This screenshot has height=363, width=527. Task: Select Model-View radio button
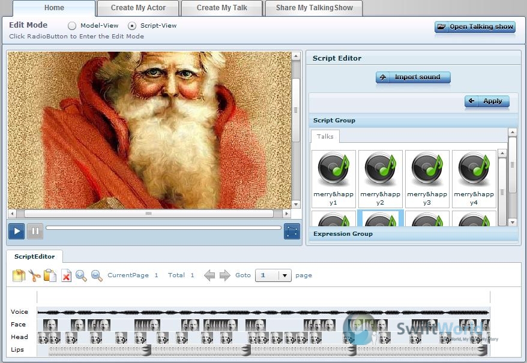72,26
